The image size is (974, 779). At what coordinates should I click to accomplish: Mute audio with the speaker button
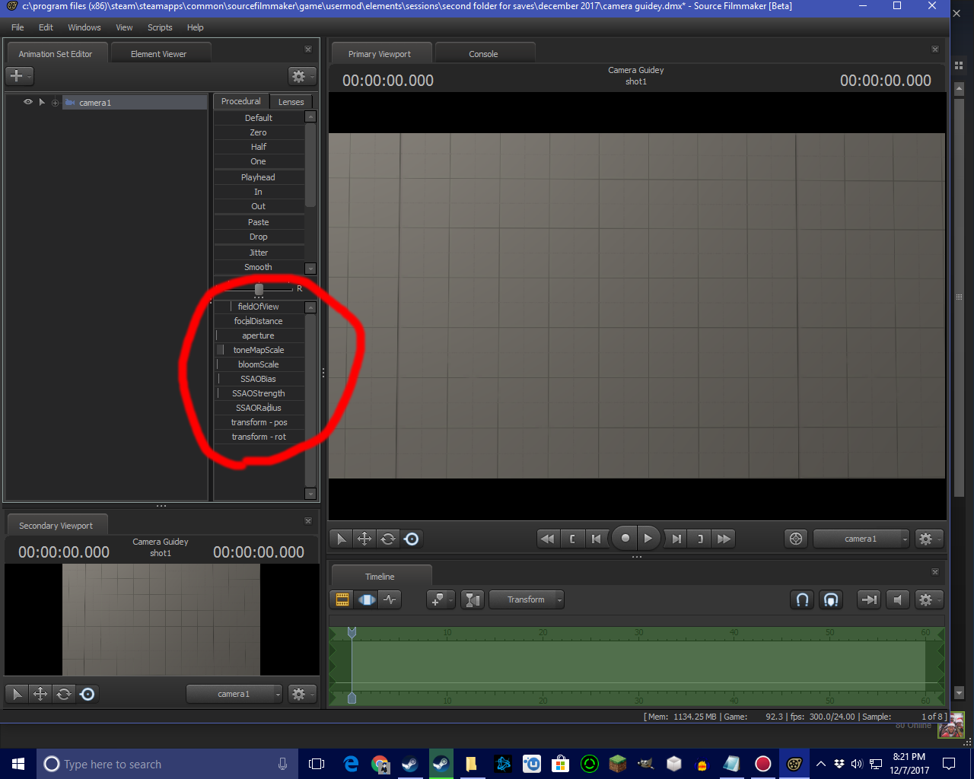898,599
